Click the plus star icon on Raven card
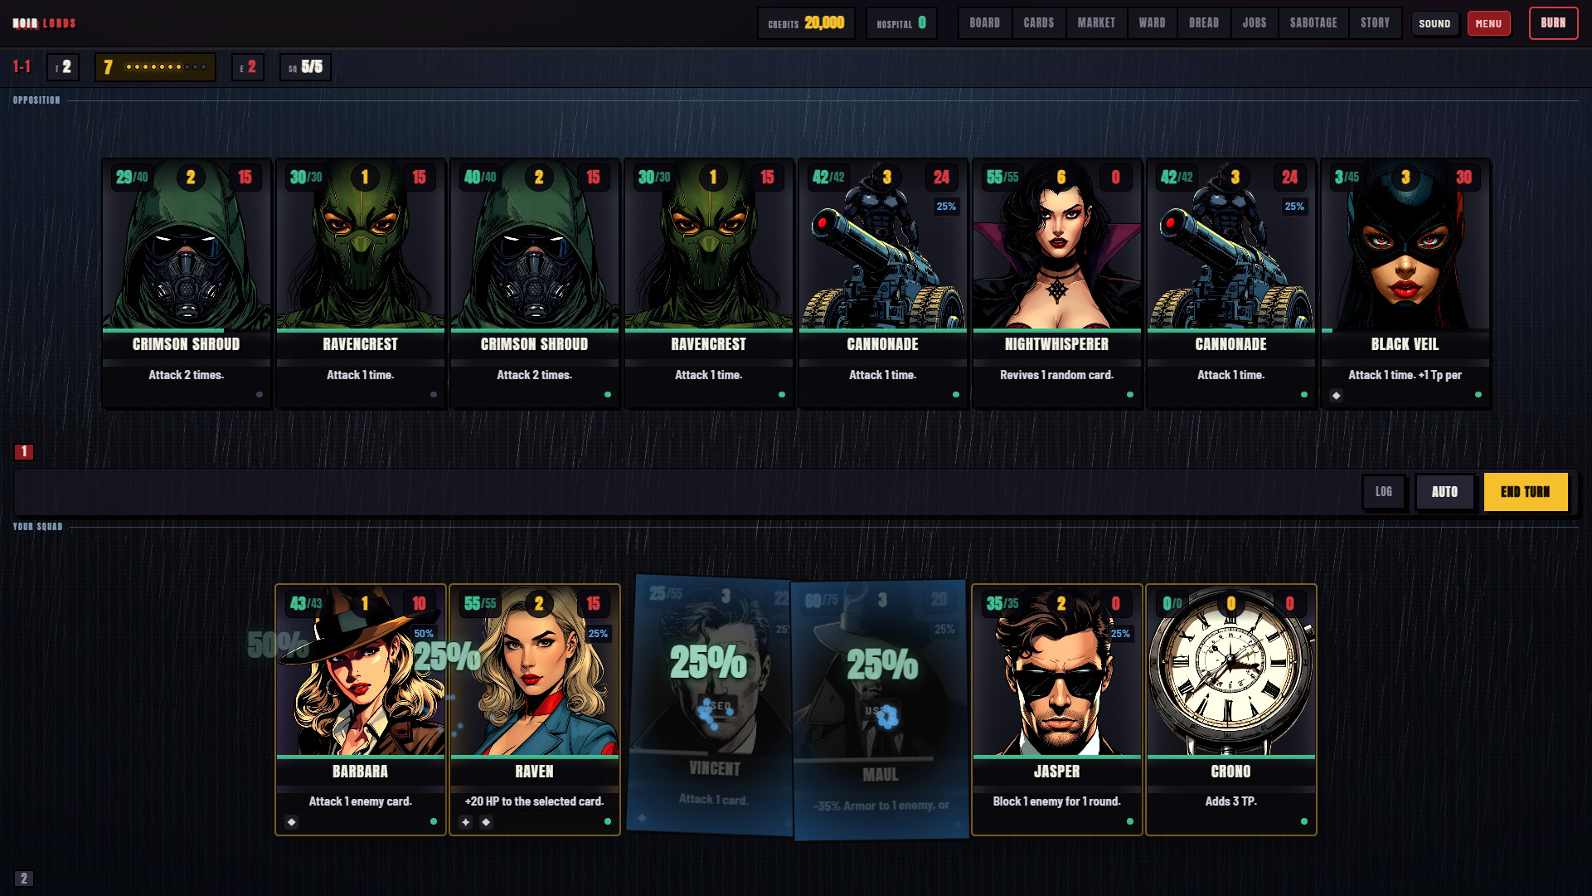Viewport: 1592px width, 896px height. tap(465, 822)
